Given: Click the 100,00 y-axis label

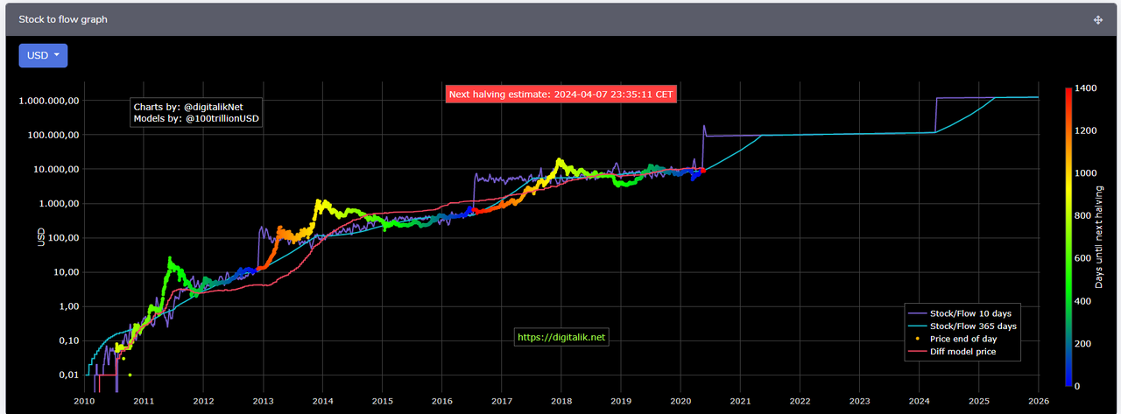Looking at the screenshot, I should coord(62,238).
